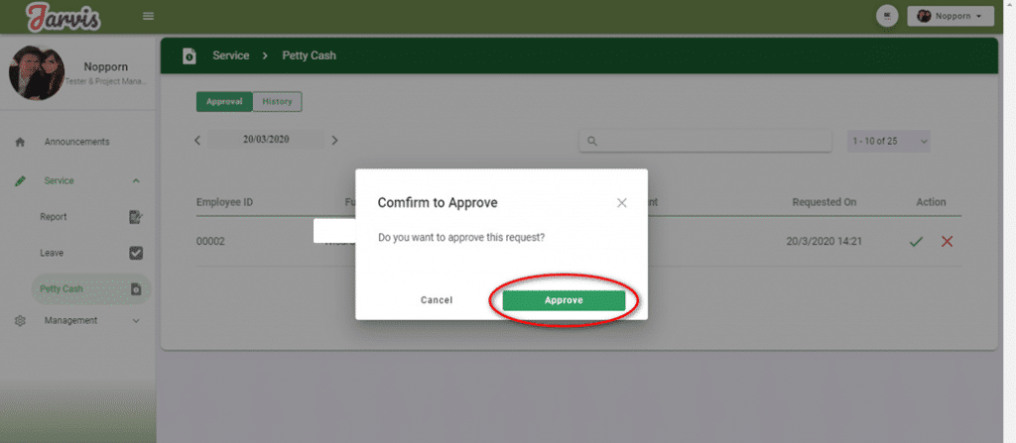Go to previous date with left arrow
Screen dimensions: 1016x443
pyautogui.click(x=197, y=141)
